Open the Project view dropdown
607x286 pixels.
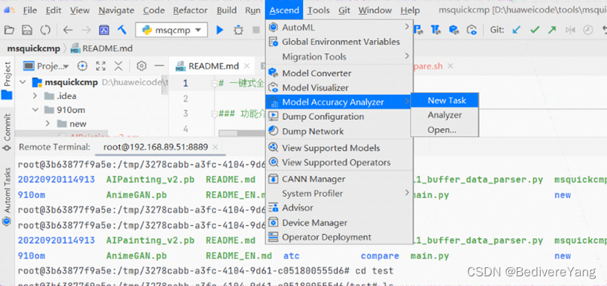[46, 66]
